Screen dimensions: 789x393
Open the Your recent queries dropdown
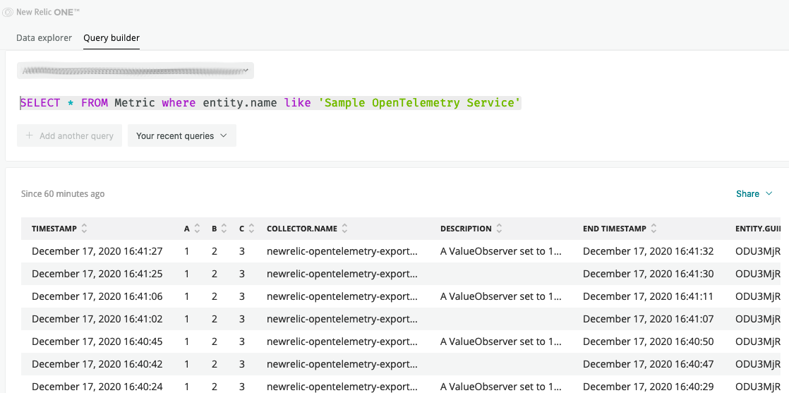182,136
